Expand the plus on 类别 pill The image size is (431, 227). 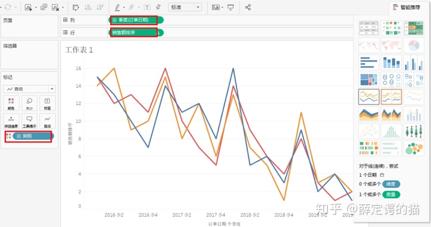(19, 136)
